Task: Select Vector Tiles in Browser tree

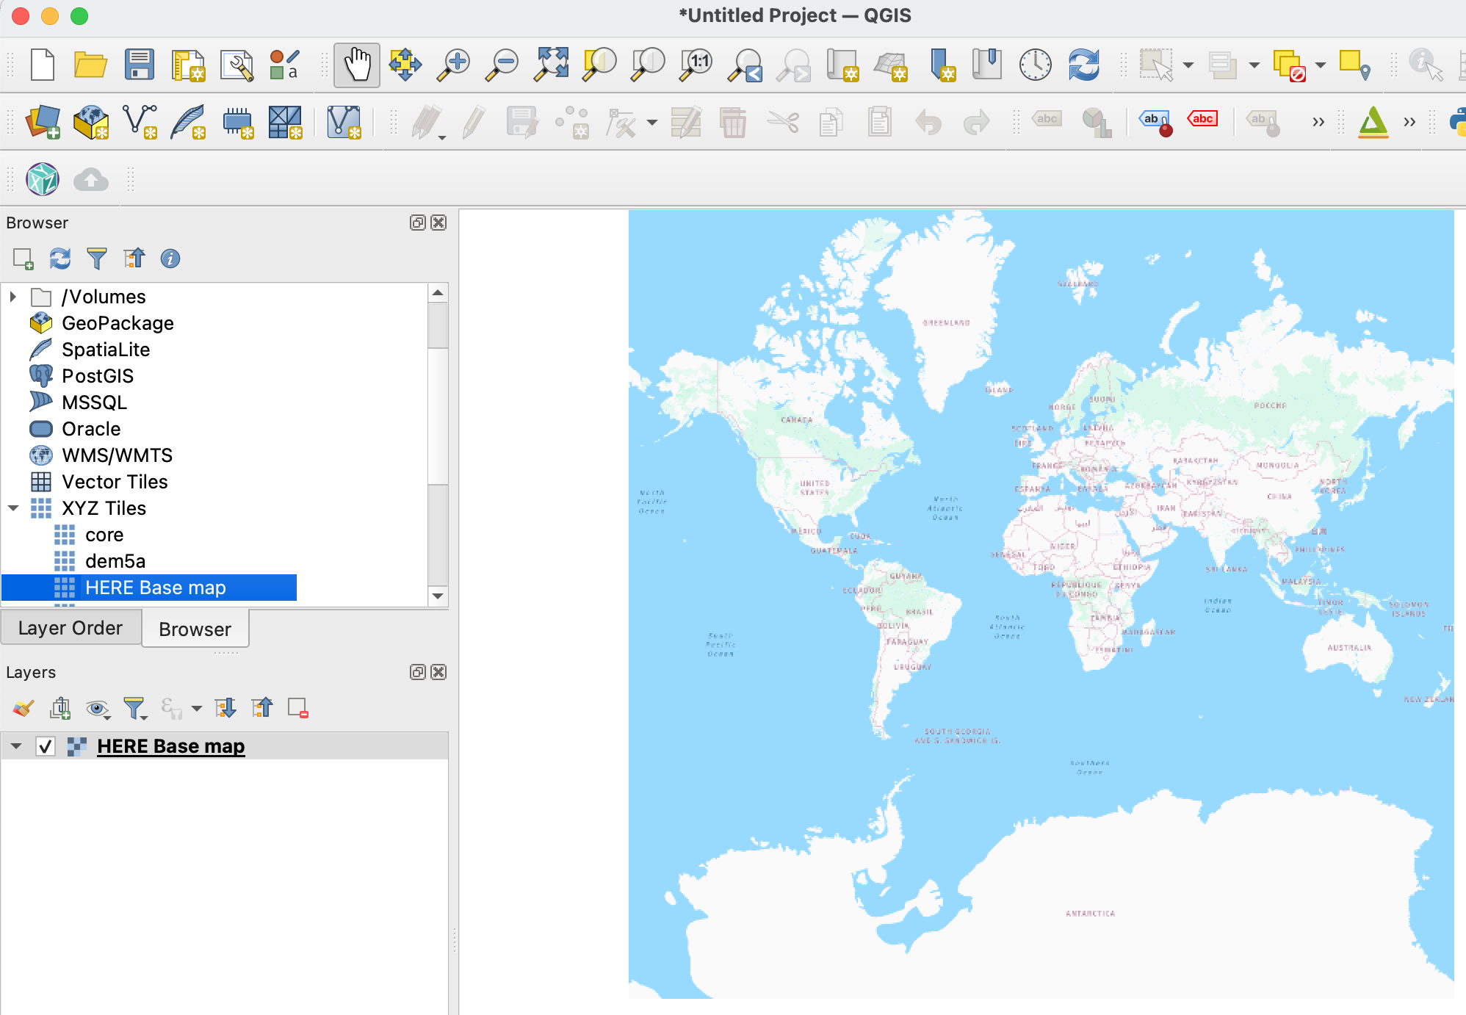Action: [115, 482]
